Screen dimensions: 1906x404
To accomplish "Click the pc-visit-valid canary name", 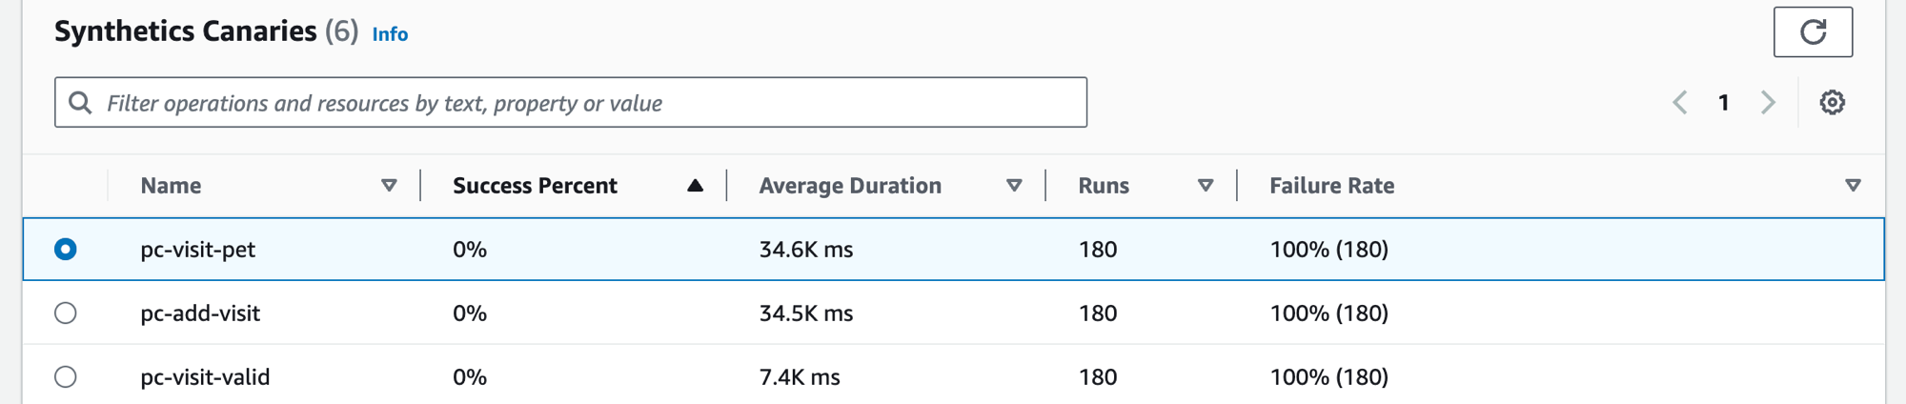I will pos(205,377).
